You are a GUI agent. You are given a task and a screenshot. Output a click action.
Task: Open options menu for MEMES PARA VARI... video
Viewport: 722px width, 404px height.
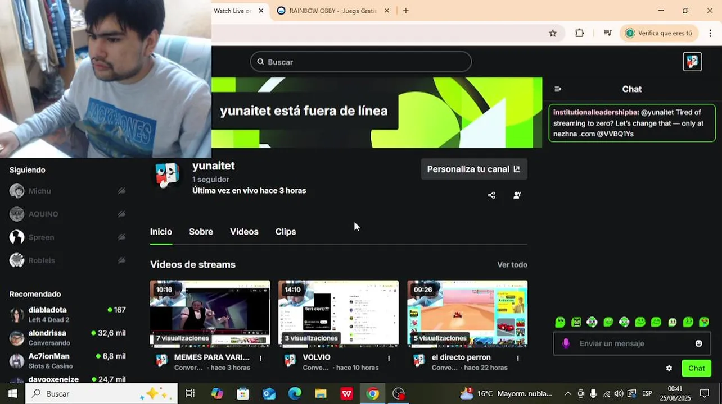pyautogui.click(x=260, y=358)
